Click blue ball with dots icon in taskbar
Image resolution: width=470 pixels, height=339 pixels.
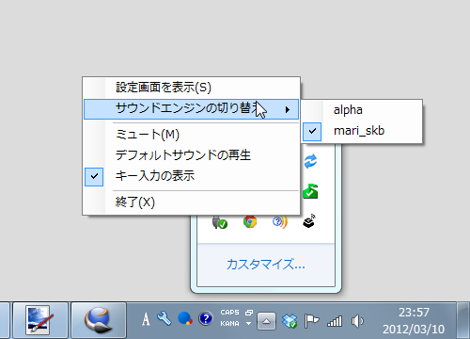[185, 318]
